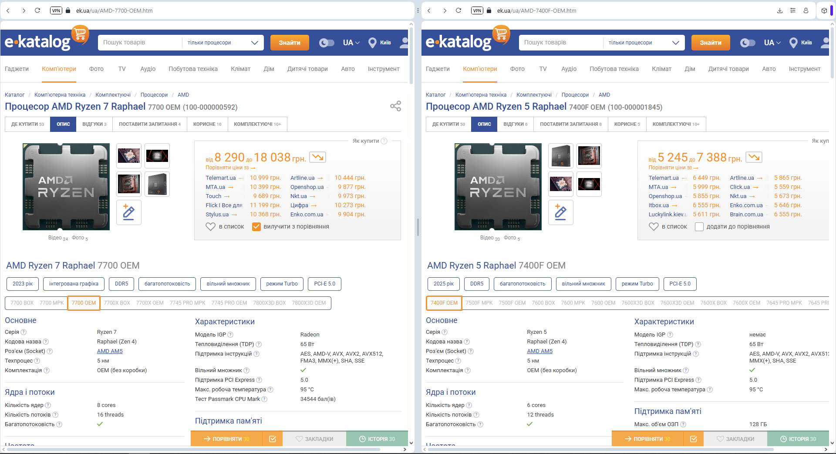This screenshot has width=836, height=454.
Task: Open 'Порівняти ціни 50' link for Ryzen 7400F
Action: [673, 168]
